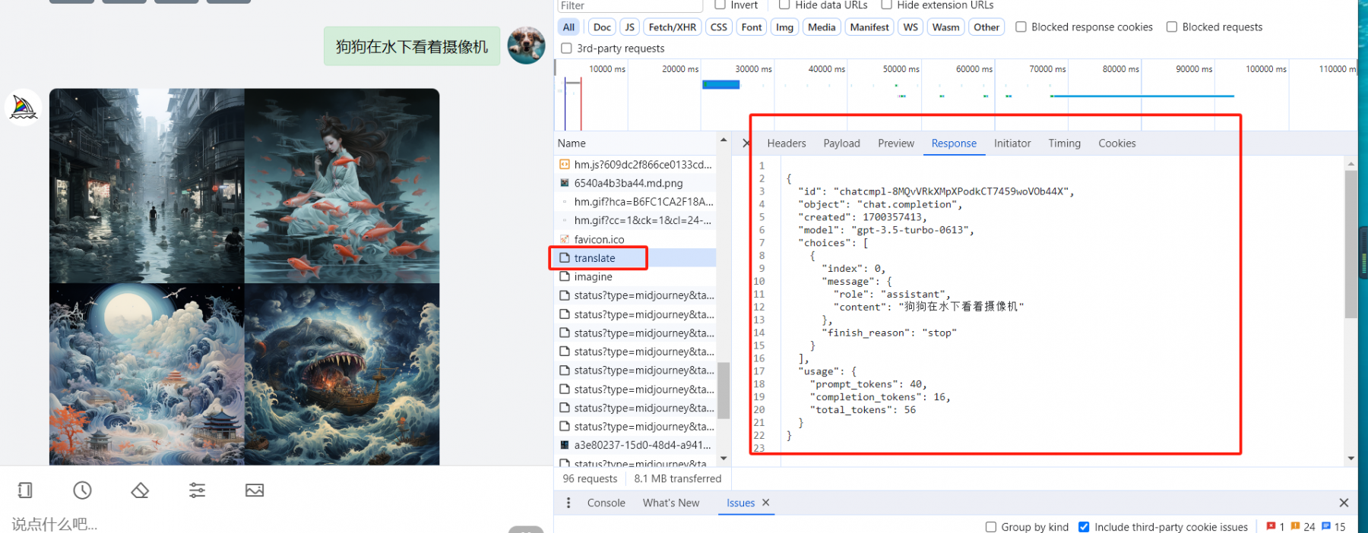Filter requests by Other type
The width and height of the screenshot is (1368, 533).
point(986,27)
